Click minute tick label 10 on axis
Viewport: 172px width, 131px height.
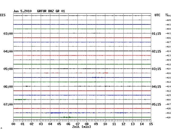[x=105, y=124]
